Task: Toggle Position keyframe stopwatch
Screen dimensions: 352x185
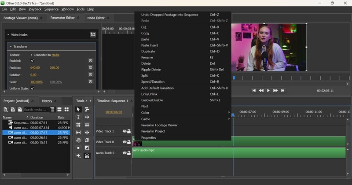Action: (91, 67)
